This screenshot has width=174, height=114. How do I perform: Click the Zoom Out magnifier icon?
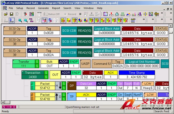point(26,20)
